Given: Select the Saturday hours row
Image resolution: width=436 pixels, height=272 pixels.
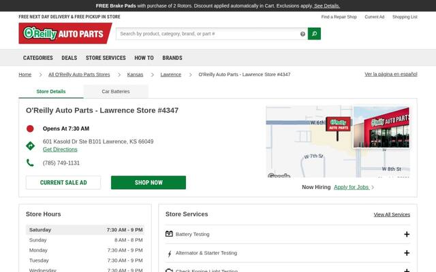Looking at the screenshot, I should pos(85,230).
